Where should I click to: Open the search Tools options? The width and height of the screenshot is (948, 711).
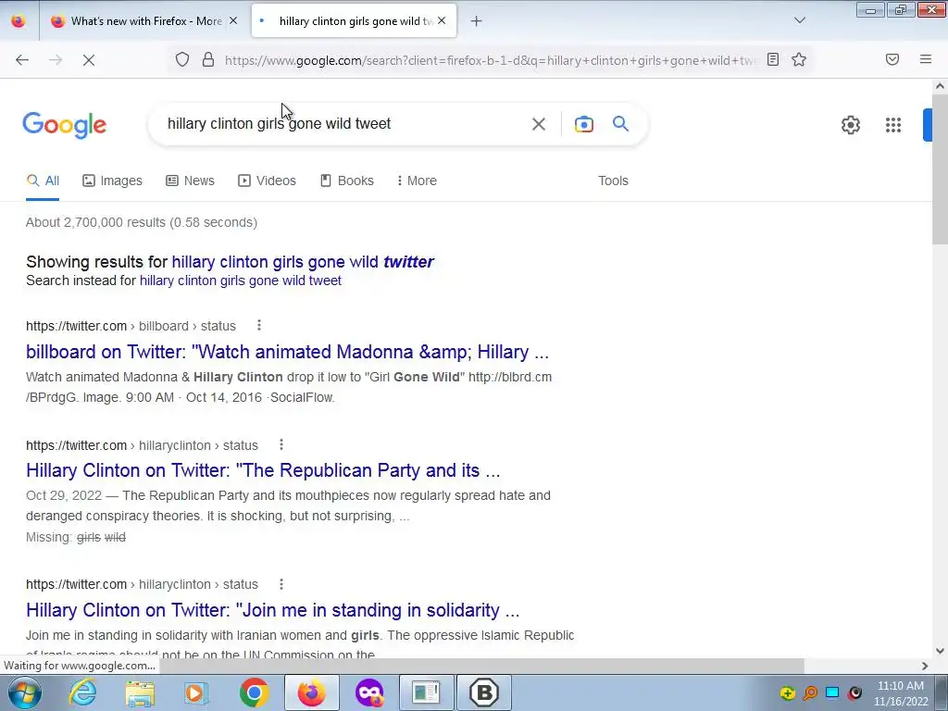pos(613,181)
